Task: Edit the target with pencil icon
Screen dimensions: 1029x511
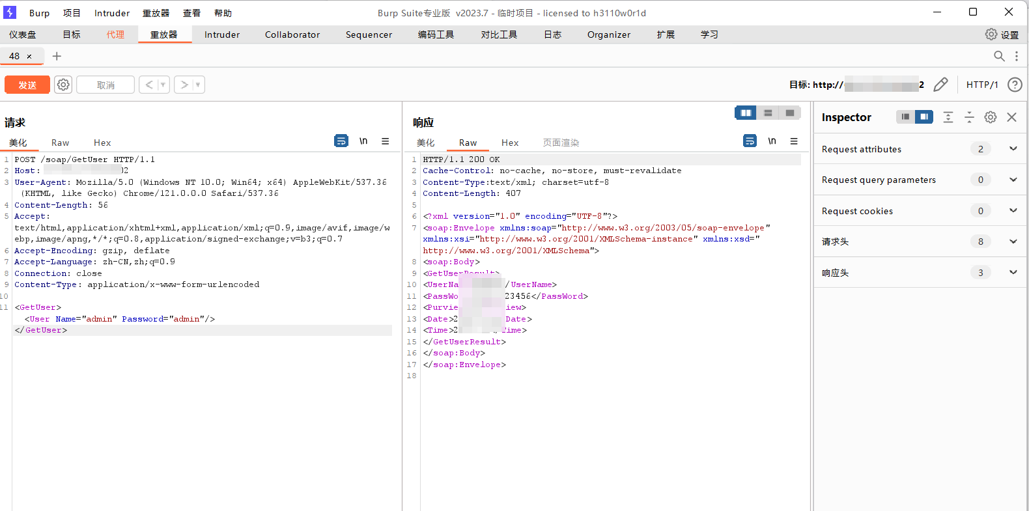Action: (940, 85)
